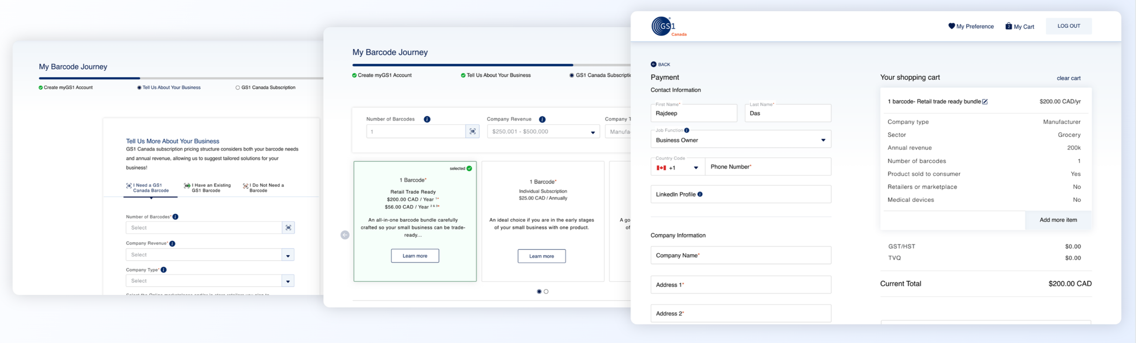Click Add more item button
1136x343 pixels.
tap(1058, 220)
